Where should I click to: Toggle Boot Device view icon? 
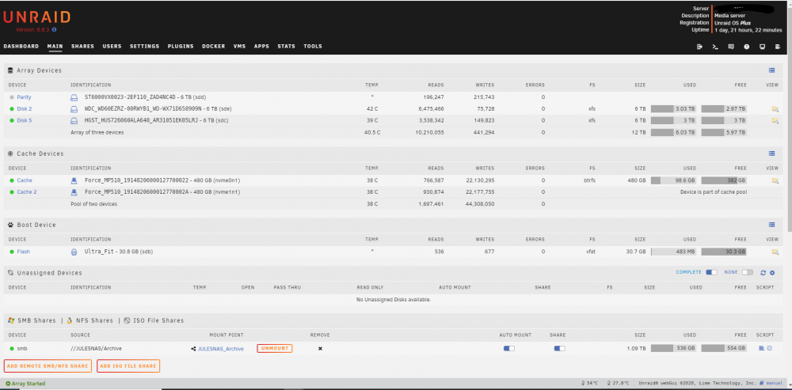tap(771, 225)
